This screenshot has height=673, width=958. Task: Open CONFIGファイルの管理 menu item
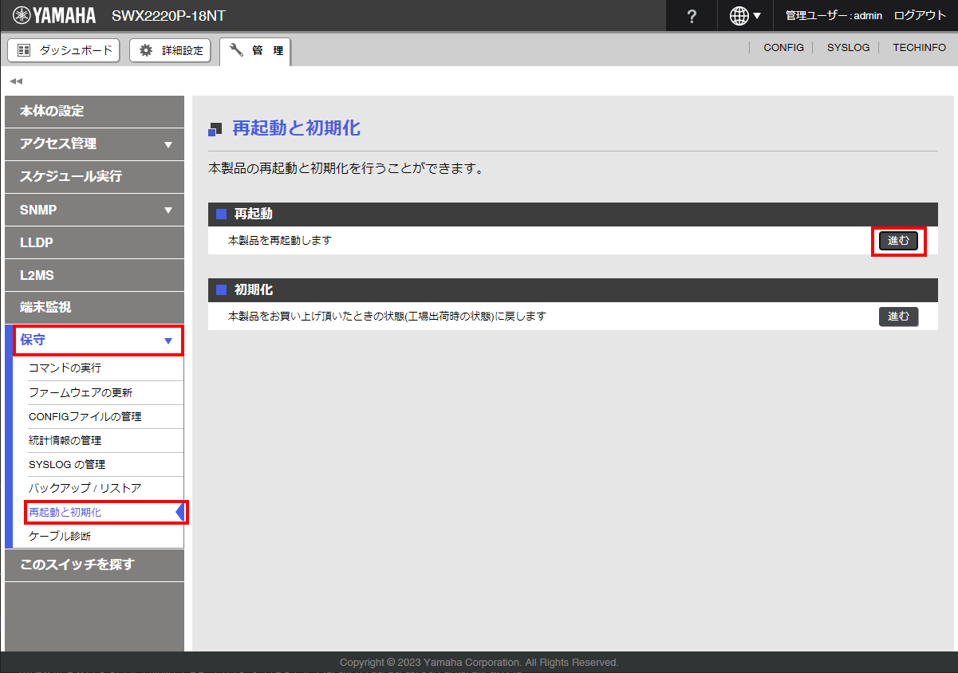pyautogui.click(x=85, y=416)
